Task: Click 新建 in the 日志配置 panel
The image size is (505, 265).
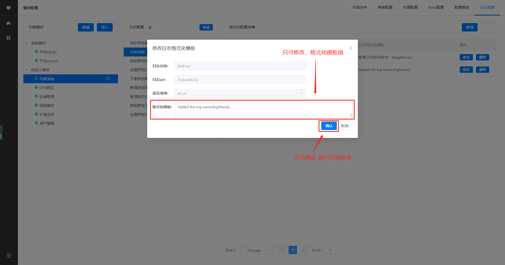Action: point(206,27)
